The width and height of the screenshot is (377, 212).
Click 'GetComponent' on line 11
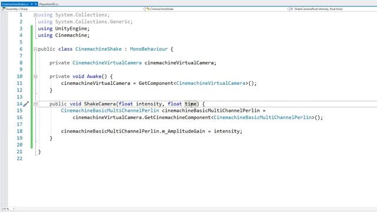point(156,83)
